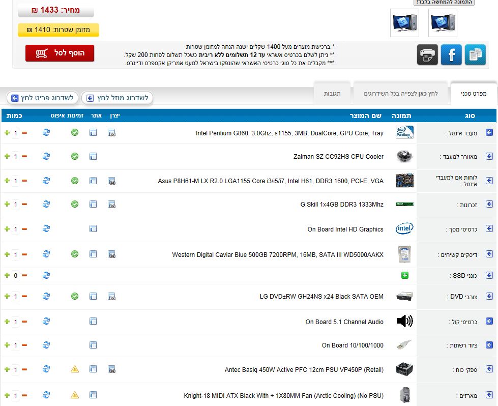Click the quantity field in SSD row
Image resolution: width=498 pixels, height=406 pixels.
(15, 275)
